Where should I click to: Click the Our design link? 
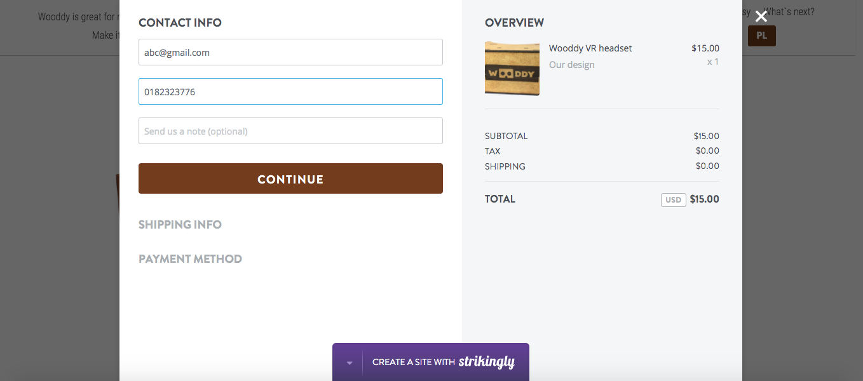[x=571, y=64]
